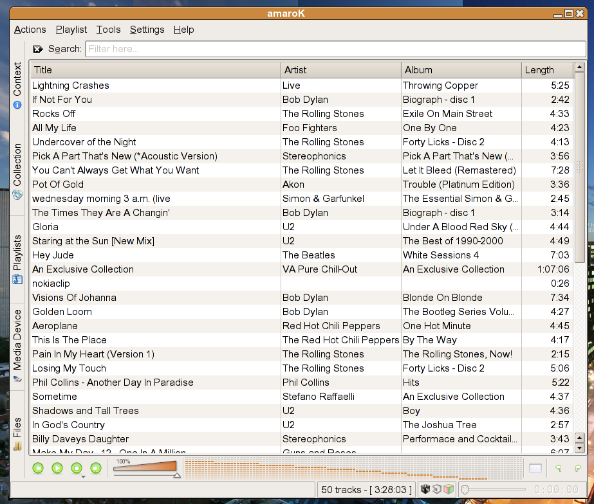This screenshot has width=594, height=504.
Task: Open the Actions menu
Action: (30, 30)
